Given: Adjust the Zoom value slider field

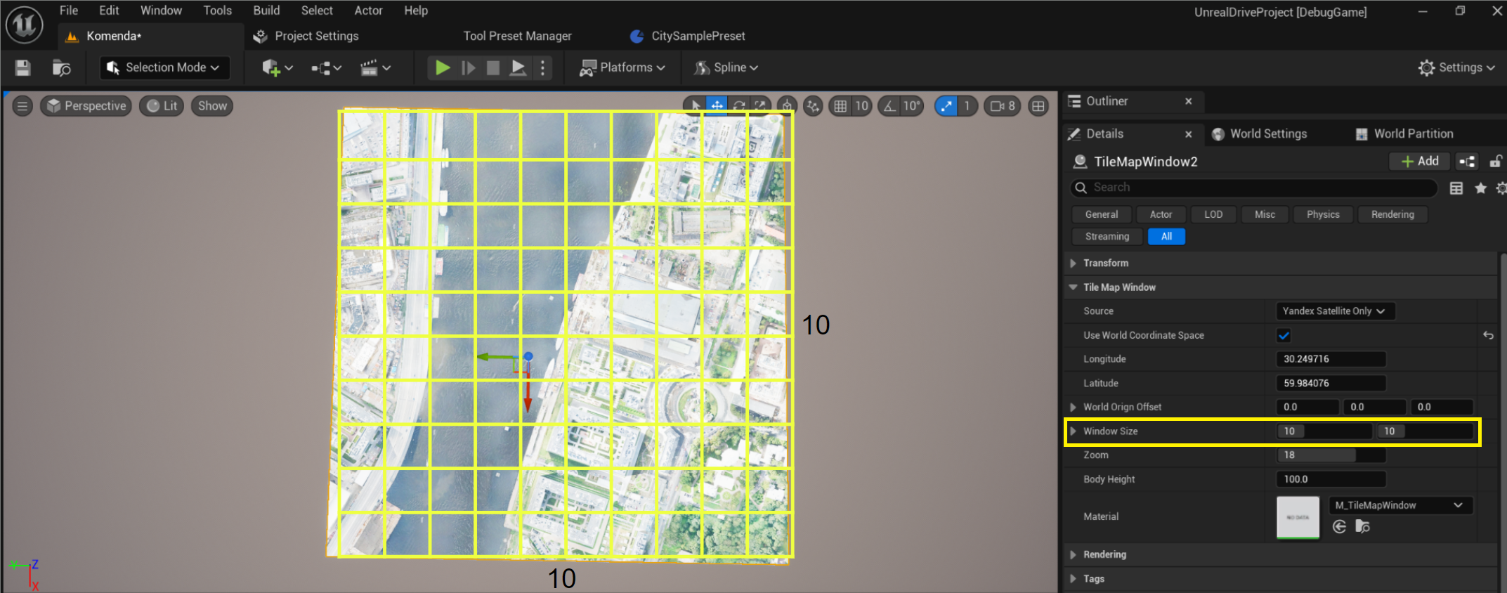Looking at the screenshot, I should [1330, 455].
